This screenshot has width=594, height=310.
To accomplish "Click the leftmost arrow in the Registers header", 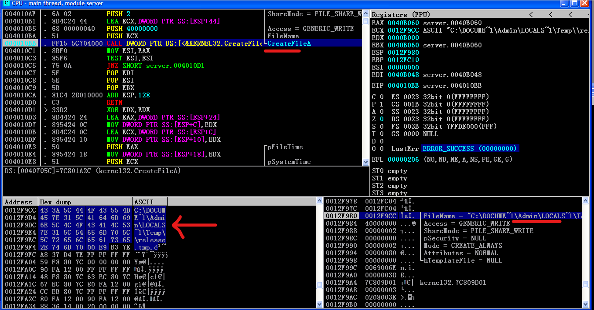I will (x=531, y=14).
